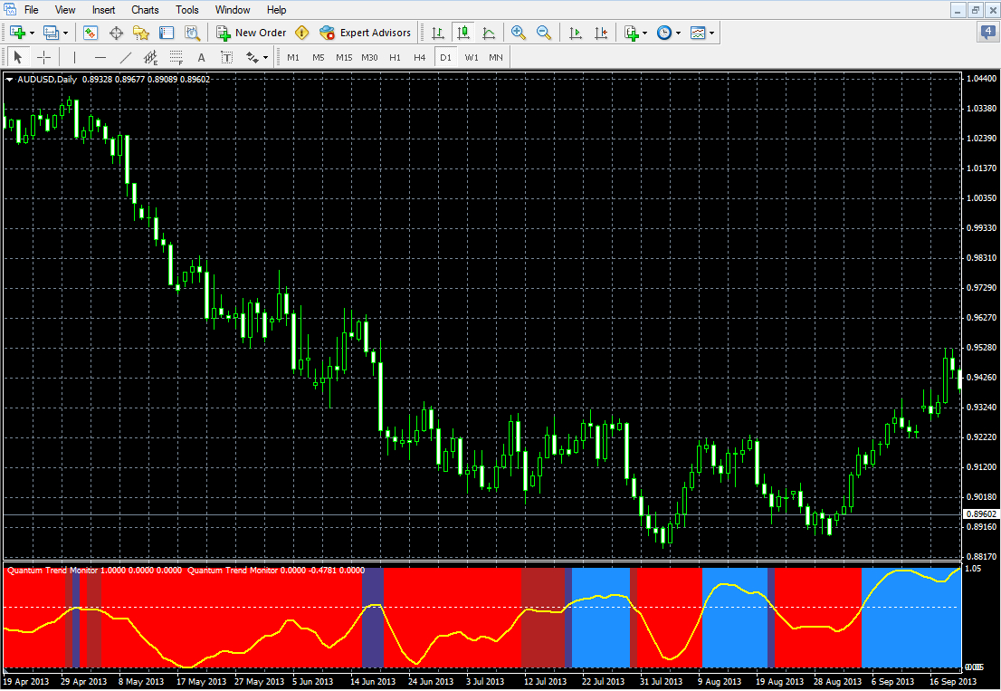Expand the chart templates dropdown
Image resolution: width=1001 pixels, height=691 pixels.
712,33
